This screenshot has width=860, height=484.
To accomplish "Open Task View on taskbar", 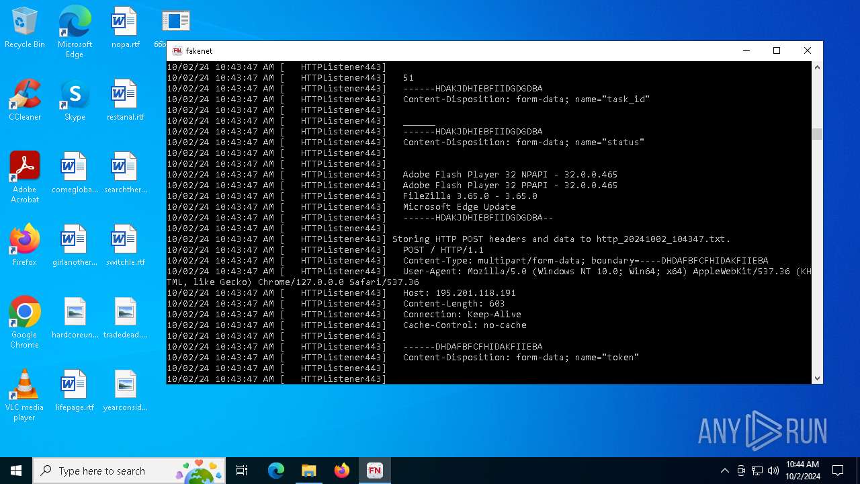I will point(242,471).
